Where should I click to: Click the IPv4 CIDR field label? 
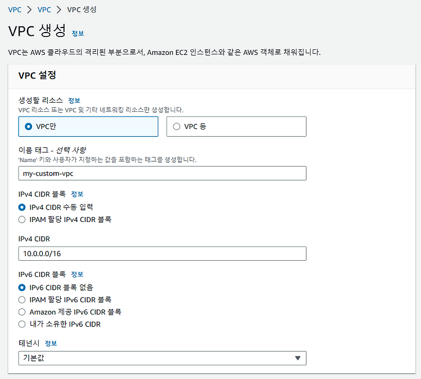point(34,239)
